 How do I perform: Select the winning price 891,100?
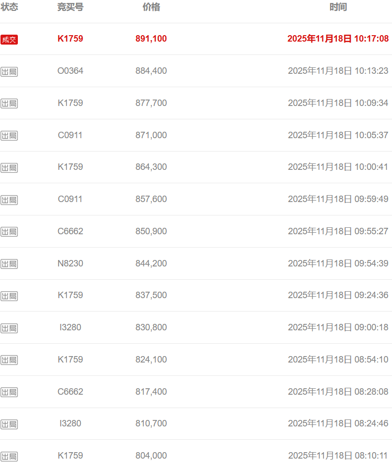tap(151, 39)
